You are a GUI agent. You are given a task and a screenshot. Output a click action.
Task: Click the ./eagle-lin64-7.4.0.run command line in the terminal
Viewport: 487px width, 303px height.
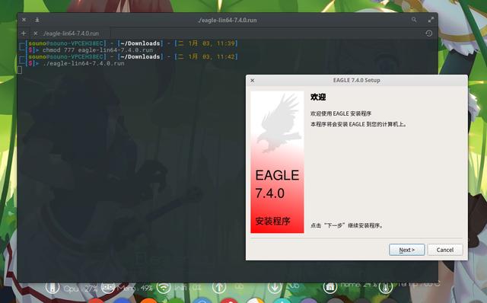pyautogui.click(x=84, y=63)
